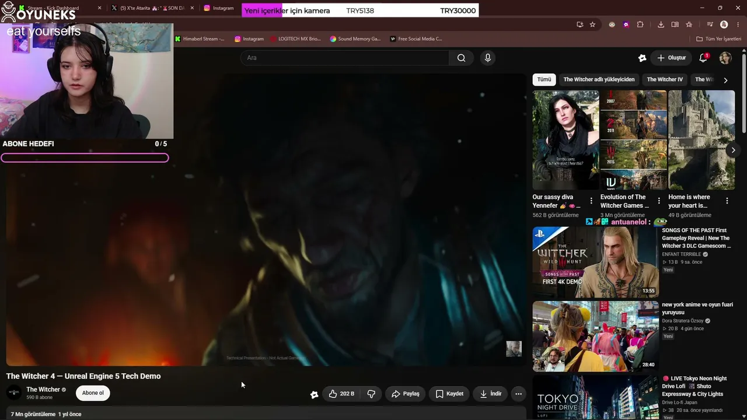Click the Witcher 4 video player
The width and height of the screenshot is (747, 420).
point(266,219)
